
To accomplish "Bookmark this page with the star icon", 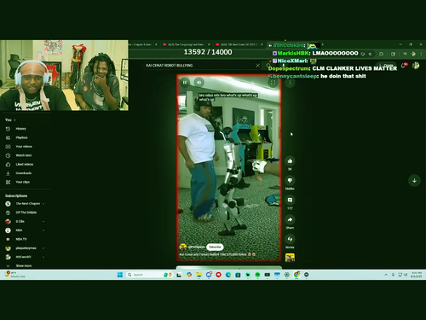I will coord(370,54).
